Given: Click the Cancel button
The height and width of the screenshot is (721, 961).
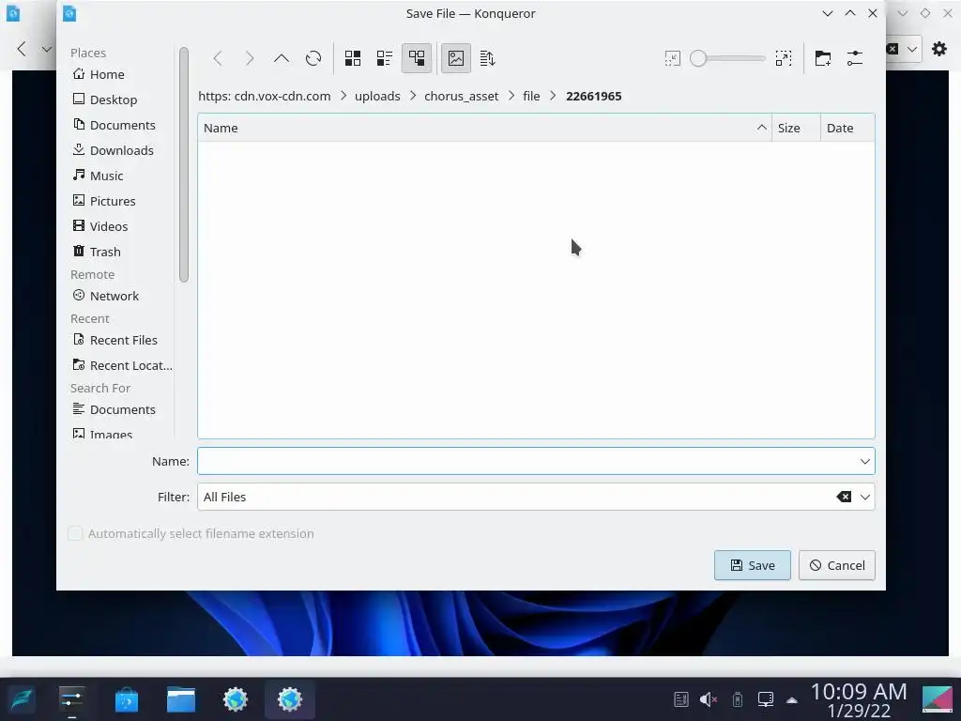Looking at the screenshot, I should point(836,565).
